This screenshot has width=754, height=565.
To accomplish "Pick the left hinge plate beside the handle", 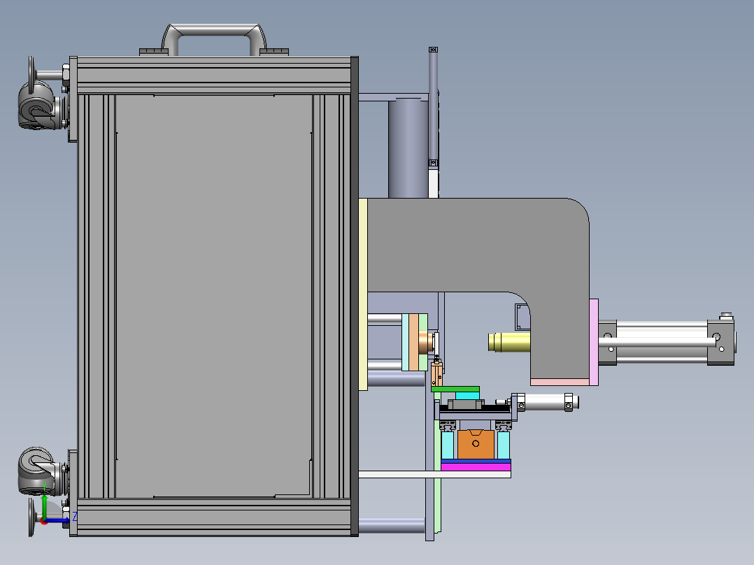I will tap(154, 52).
